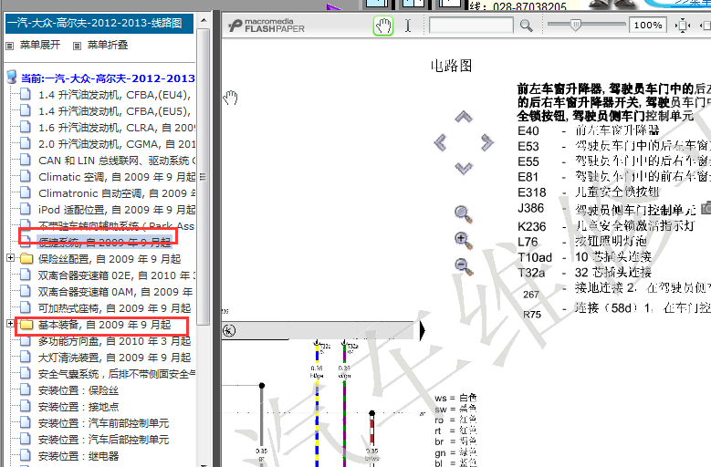Open 安全气囊系统 document
Viewport: 711px width, 467px height.
117,374
